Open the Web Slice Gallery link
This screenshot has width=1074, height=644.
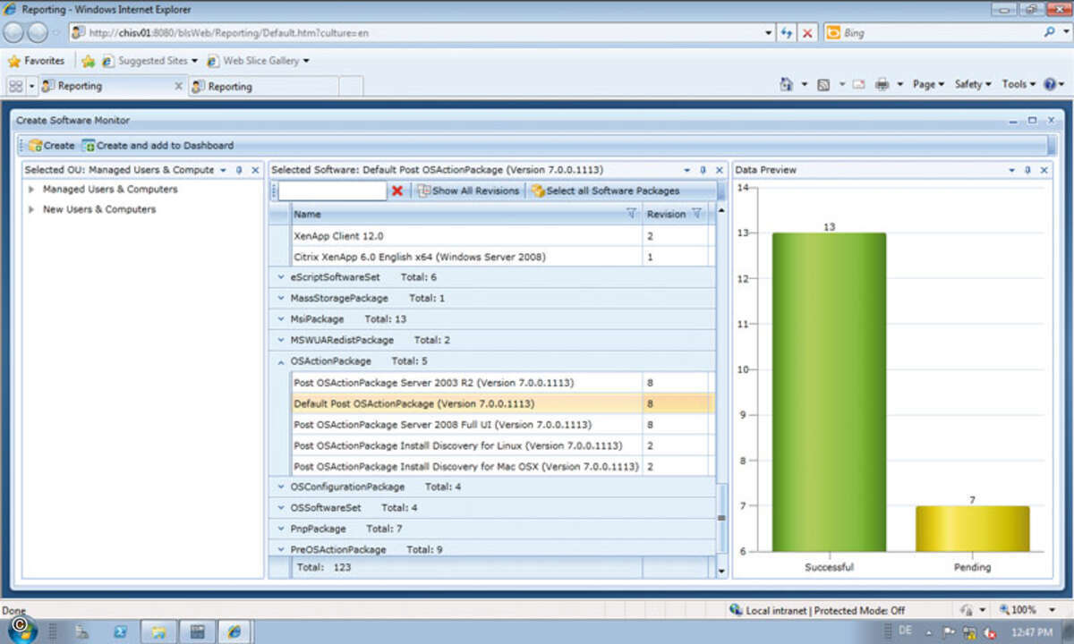(x=258, y=61)
